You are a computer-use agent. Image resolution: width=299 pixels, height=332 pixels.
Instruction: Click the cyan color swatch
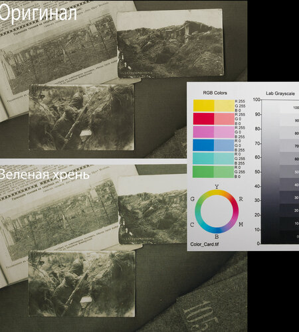(213, 158)
